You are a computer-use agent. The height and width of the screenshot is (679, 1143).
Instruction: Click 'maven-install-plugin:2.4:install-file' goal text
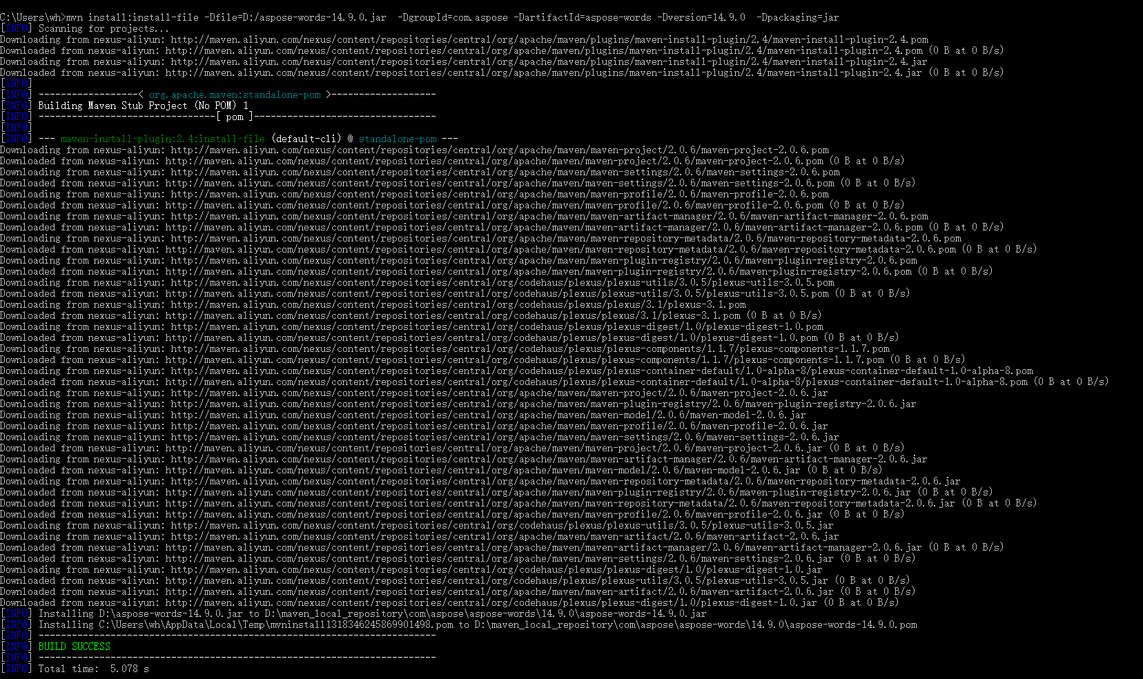(x=163, y=139)
